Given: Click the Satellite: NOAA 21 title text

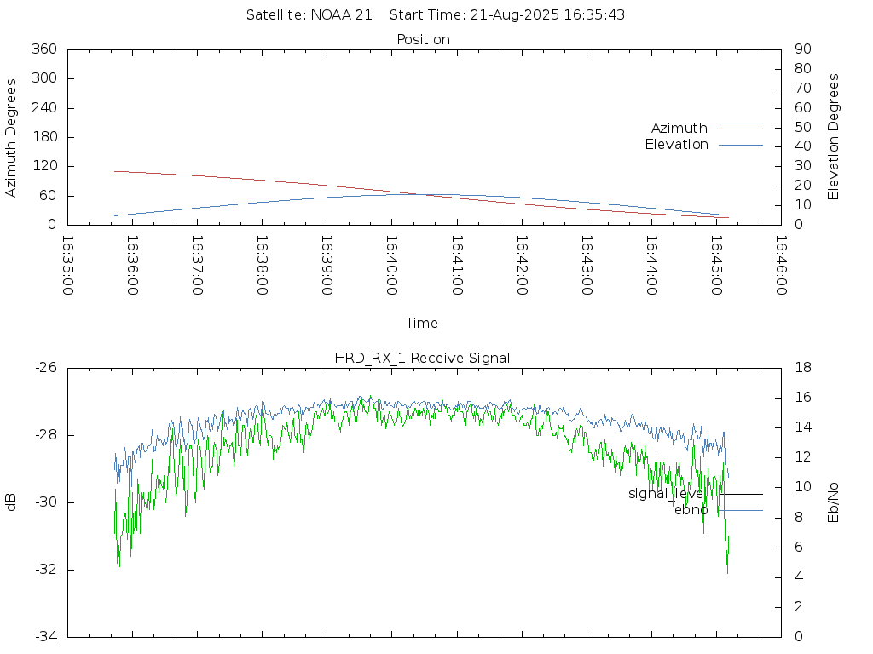Looking at the screenshot, I should pyautogui.click(x=309, y=15).
